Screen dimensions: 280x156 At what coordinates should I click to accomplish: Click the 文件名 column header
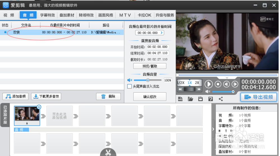pos(26,25)
